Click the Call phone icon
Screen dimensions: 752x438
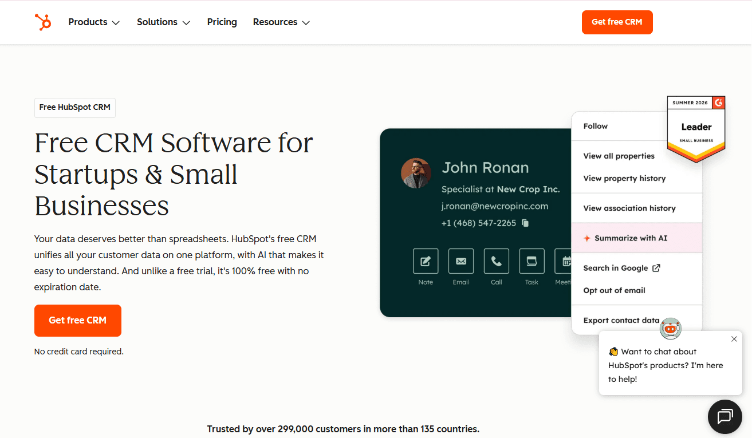pyautogui.click(x=497, y=261)
